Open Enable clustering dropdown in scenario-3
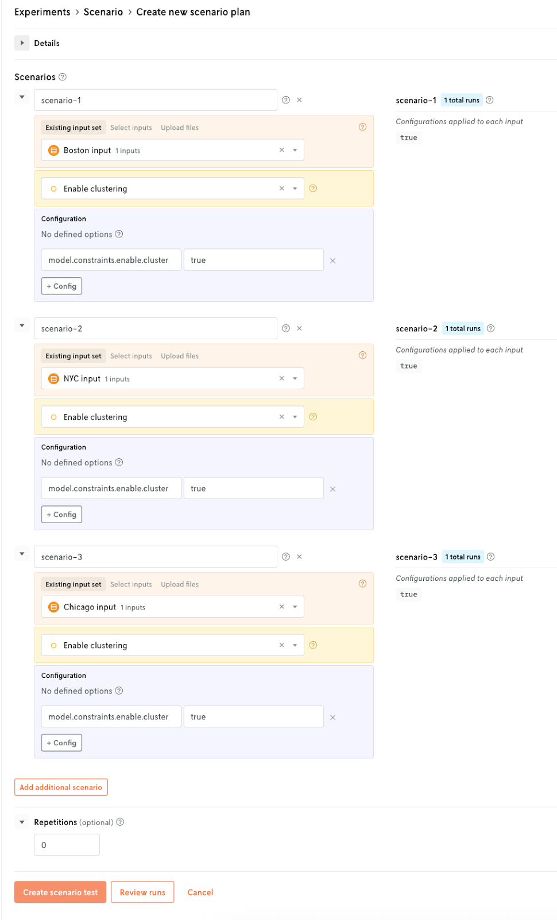557x920 pixels. coord(295,646)
